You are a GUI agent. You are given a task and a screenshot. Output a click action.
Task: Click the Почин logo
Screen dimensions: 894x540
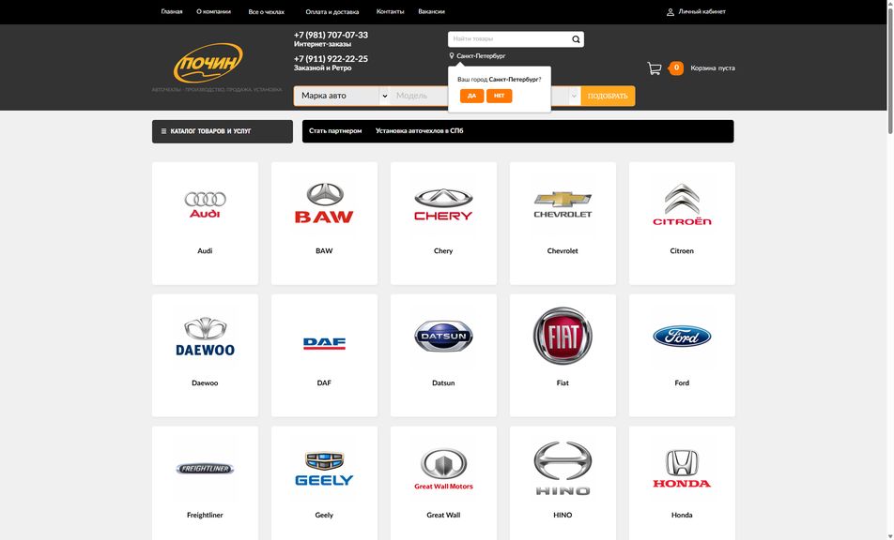tap(208, 63)
